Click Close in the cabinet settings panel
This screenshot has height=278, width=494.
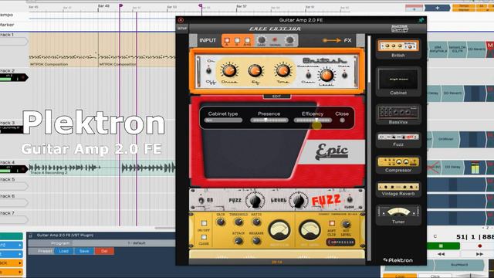(342, 120)
